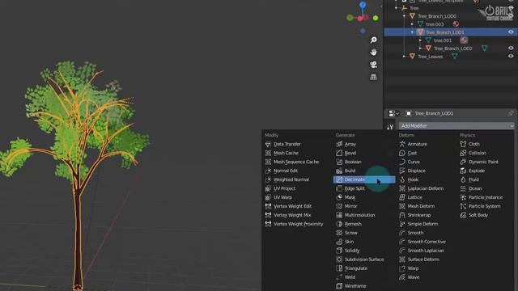Pick the Subdivision Surface modifier
Viewport: 518px width, 291px height.
pos(364,259)
